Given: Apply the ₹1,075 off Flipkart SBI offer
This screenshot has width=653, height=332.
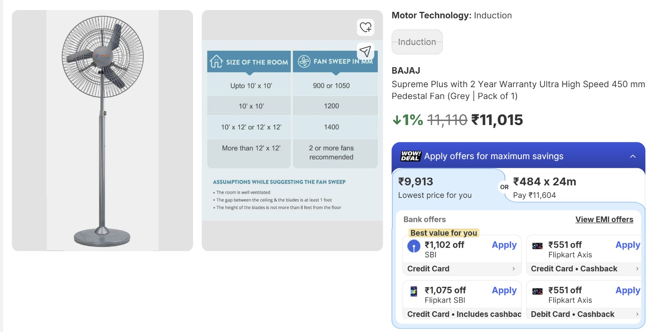Looking at the screenshot, I should [504, 290].
